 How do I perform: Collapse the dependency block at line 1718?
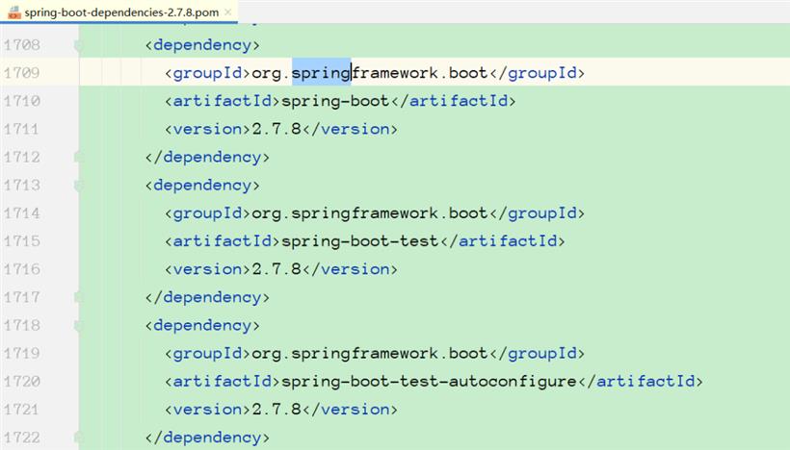(79, 326)
